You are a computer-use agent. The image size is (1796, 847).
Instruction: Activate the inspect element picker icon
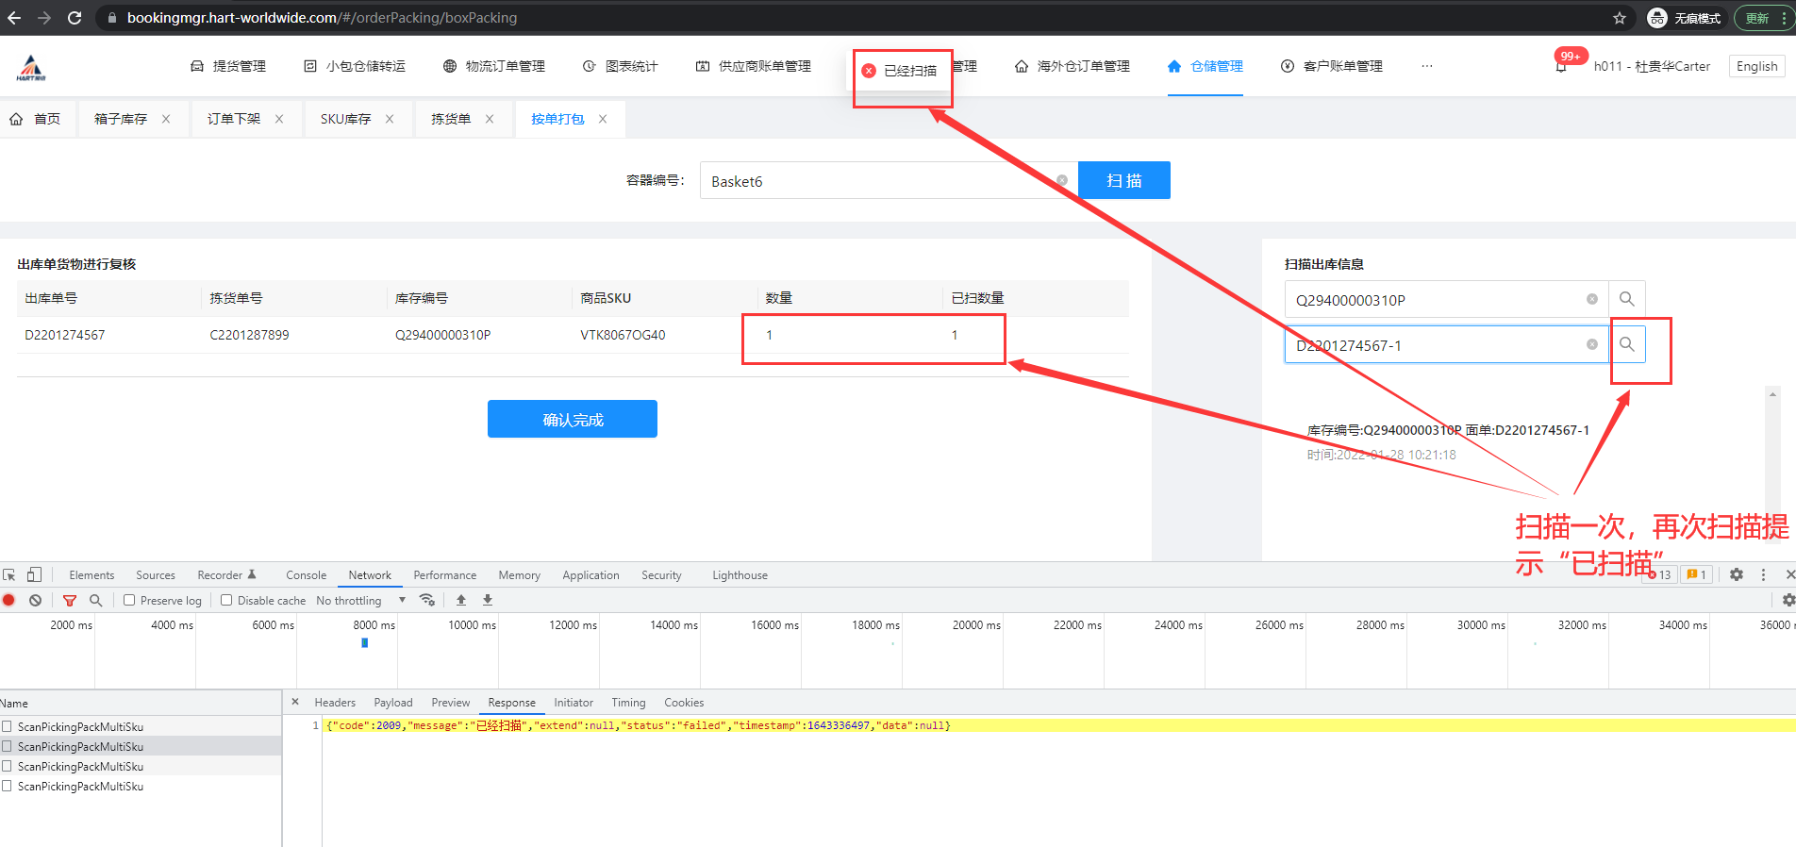coord(9,575)
